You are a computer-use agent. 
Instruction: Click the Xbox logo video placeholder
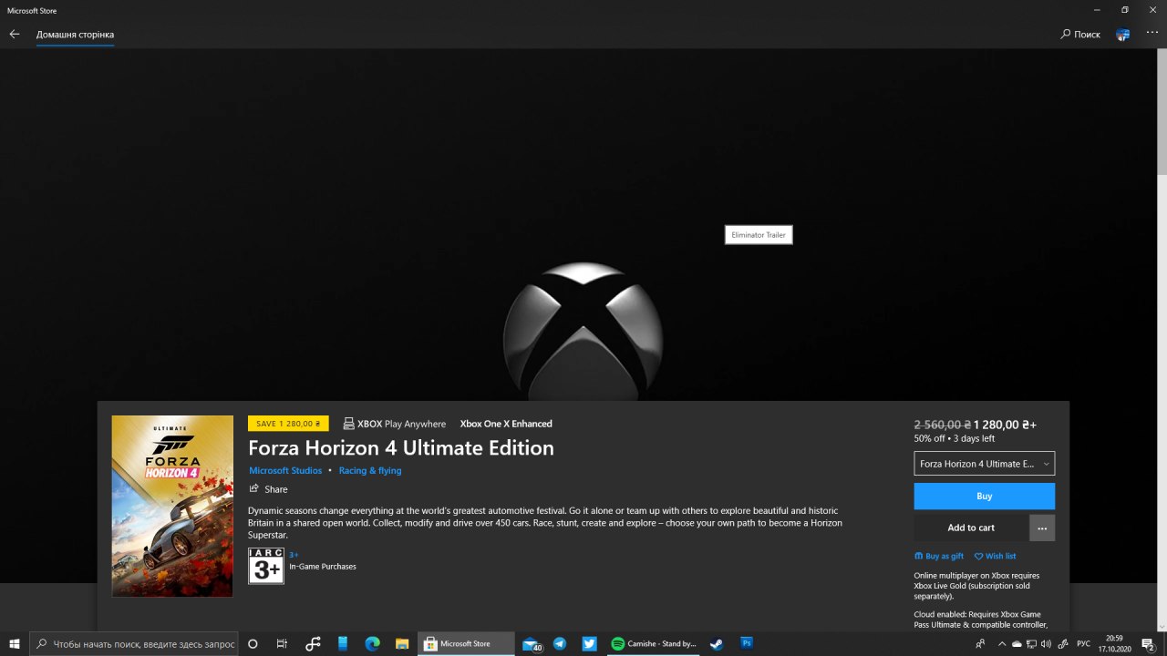click(583, 332)
